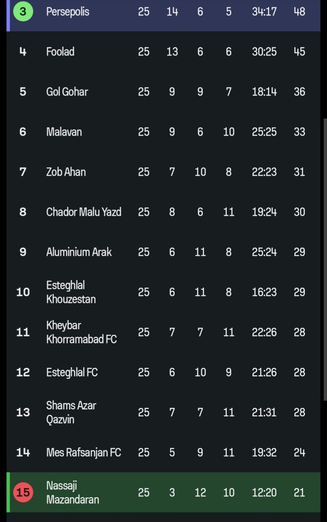Tap the Malavan team name

[64, 132]
